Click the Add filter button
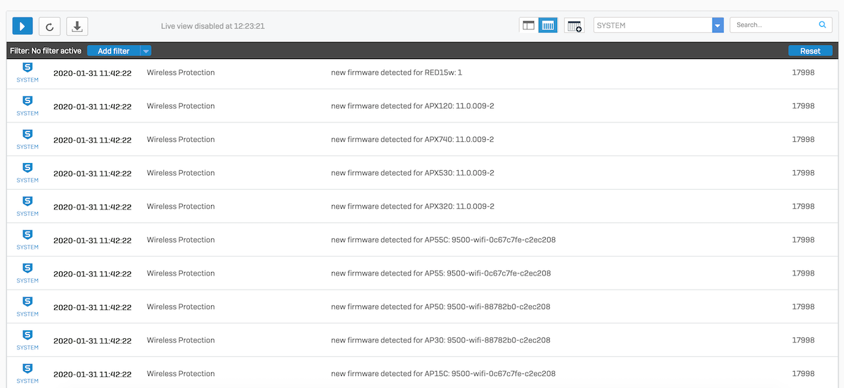Screen dimensions: 844x388 [114, 51]
